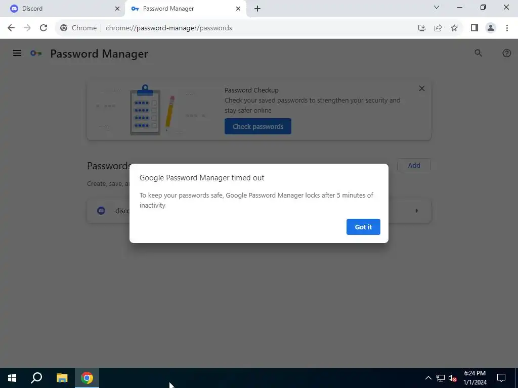Screen dimensions: 518x388
Task: Reload the current page
Action: point(44,28)
